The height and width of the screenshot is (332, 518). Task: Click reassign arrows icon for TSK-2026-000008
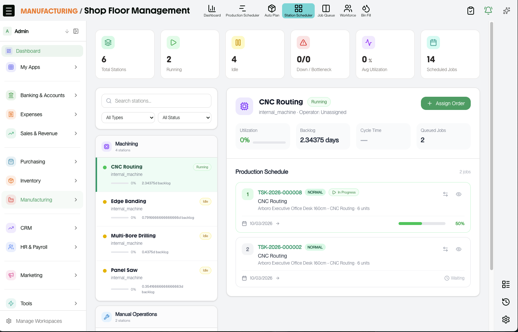click(x=445, y=194)
